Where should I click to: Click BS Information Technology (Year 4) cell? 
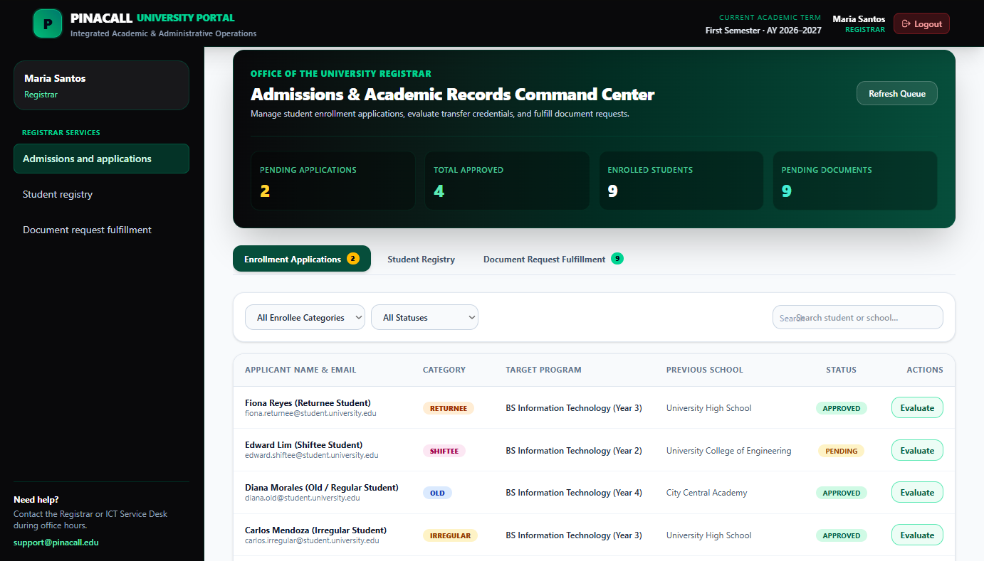click(x=574, y=493)
